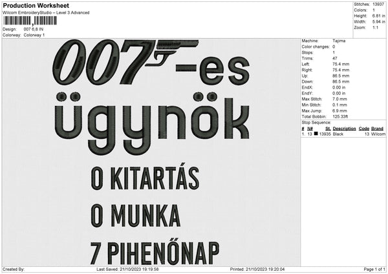Click the N# column header
This screenshot has height=274, width=388.
310,129
